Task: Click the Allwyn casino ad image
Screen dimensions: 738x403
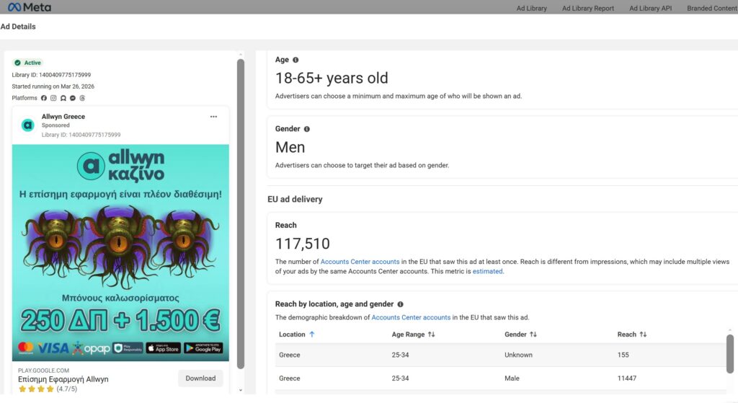Action: click(x=120, y=252)
